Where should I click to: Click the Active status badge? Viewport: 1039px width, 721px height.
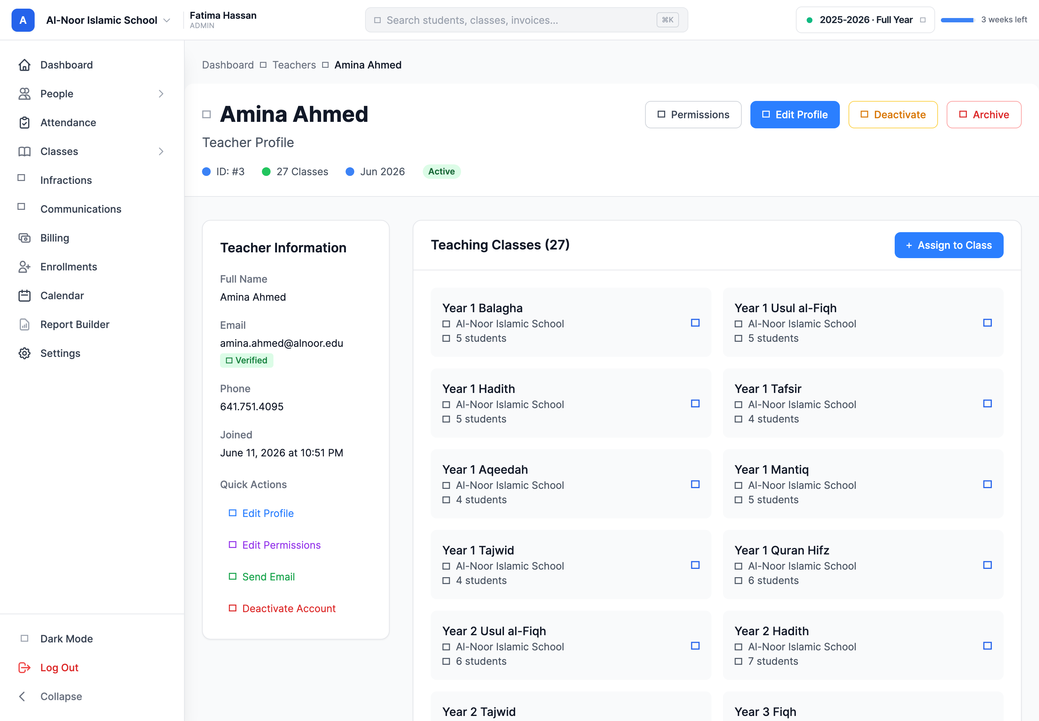coord(441,172)
